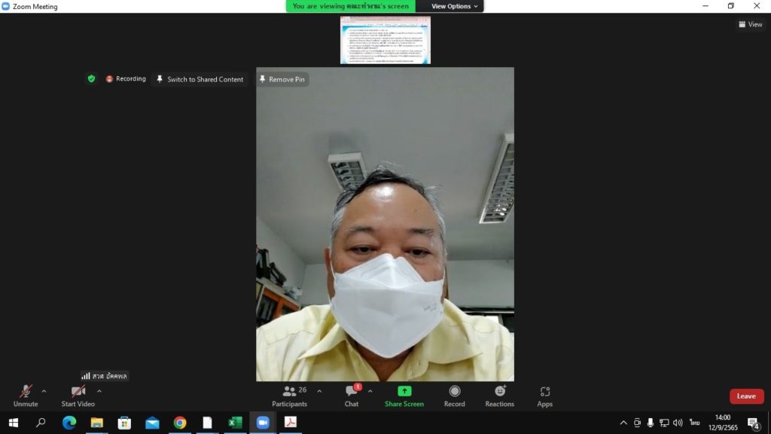
Task: Open the Reactions menu
Action: (500, 396)
